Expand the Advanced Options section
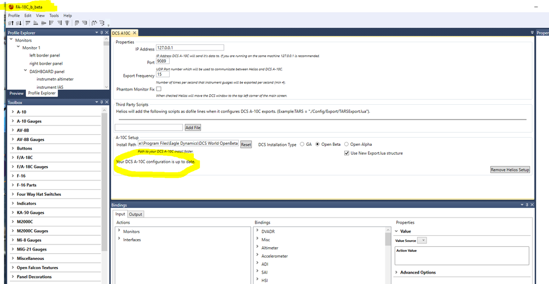 click(397, 272)
